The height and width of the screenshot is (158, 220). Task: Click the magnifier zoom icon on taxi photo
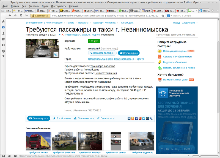56,54
